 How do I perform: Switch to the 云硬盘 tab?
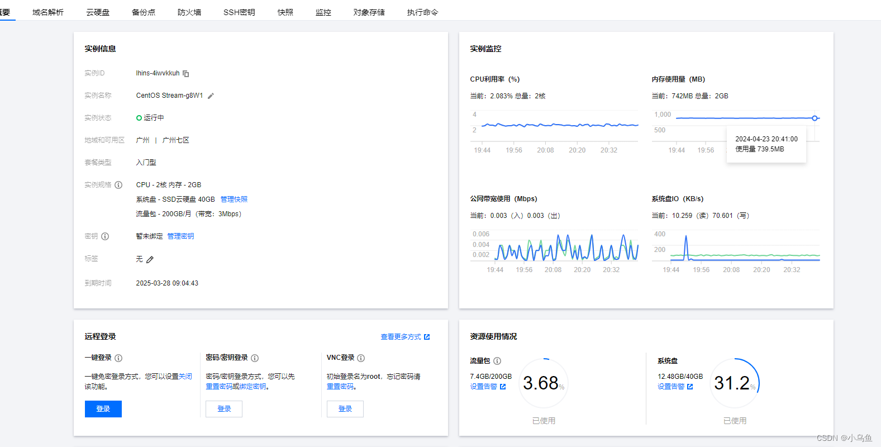[98, 12]
